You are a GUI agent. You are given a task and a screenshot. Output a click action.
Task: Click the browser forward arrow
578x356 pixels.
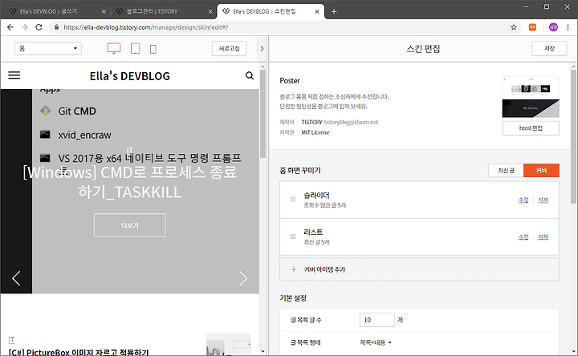24,27
